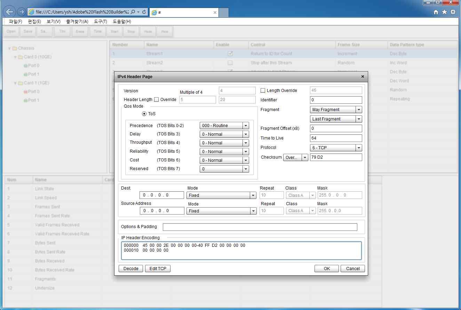Click the Identifier input field

[336, 100]
